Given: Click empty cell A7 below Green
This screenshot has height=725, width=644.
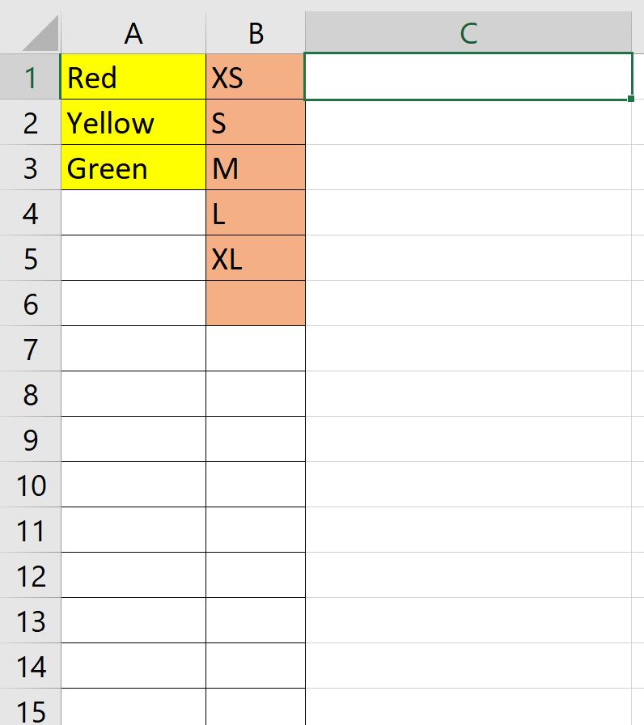Looking at the screenshot, I should (133, 350).
